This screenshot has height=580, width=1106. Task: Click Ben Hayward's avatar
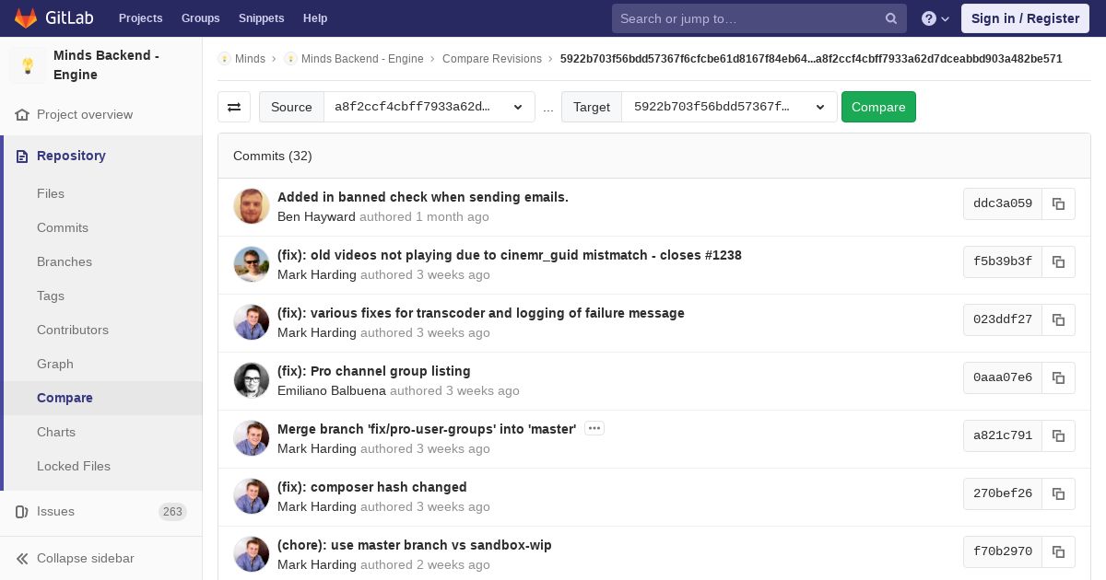pyautogui.click(x=252, y=206)
